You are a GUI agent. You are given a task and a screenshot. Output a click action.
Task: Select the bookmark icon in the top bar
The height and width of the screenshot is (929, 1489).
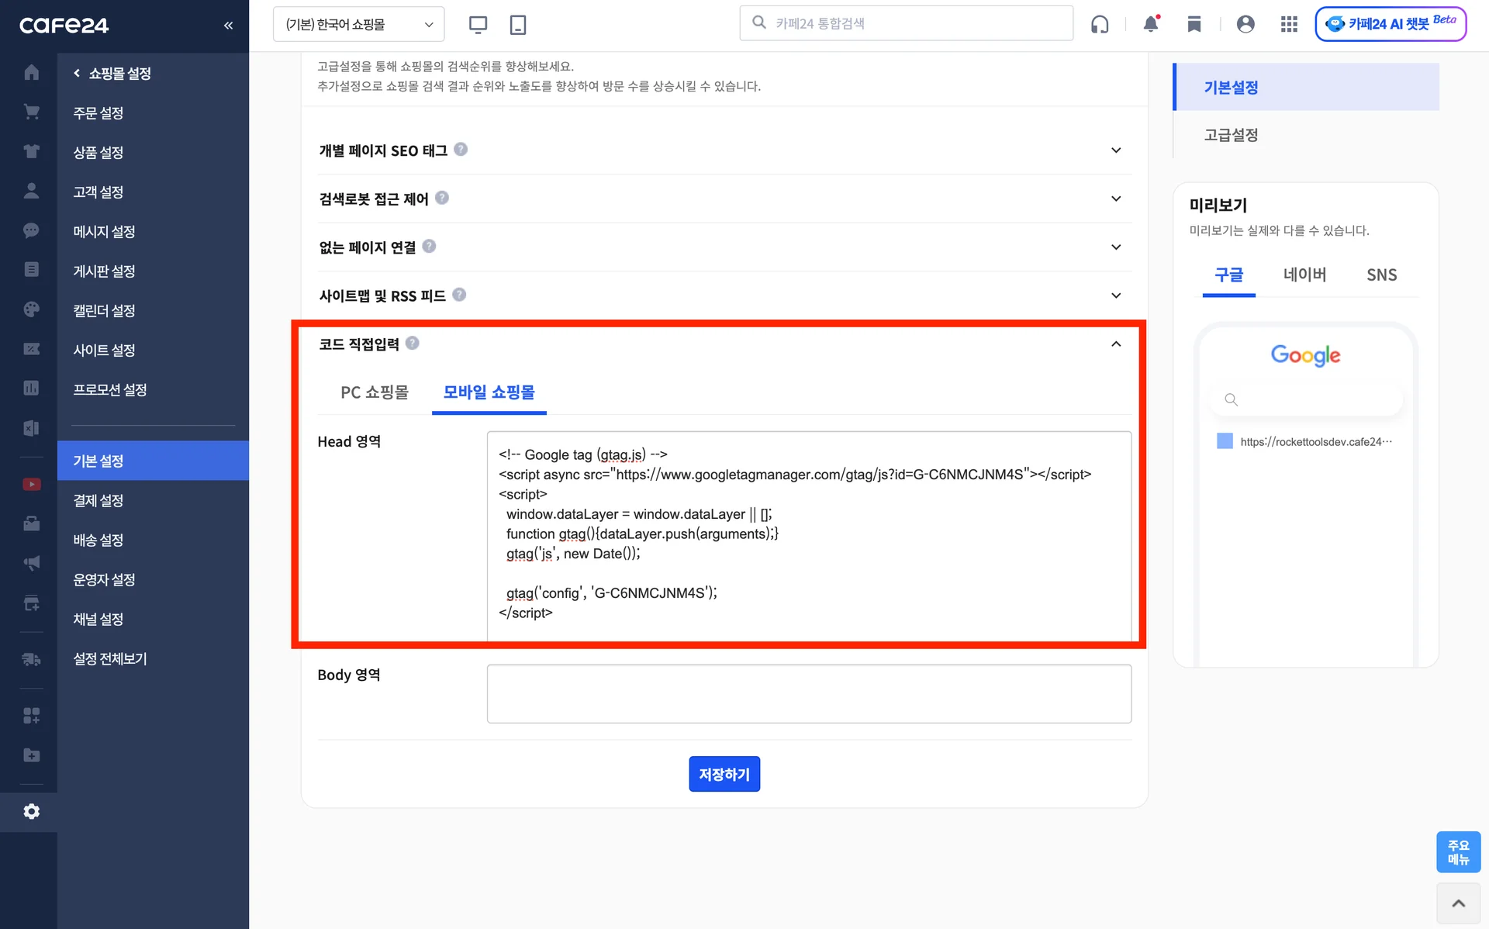[1194, 24]
